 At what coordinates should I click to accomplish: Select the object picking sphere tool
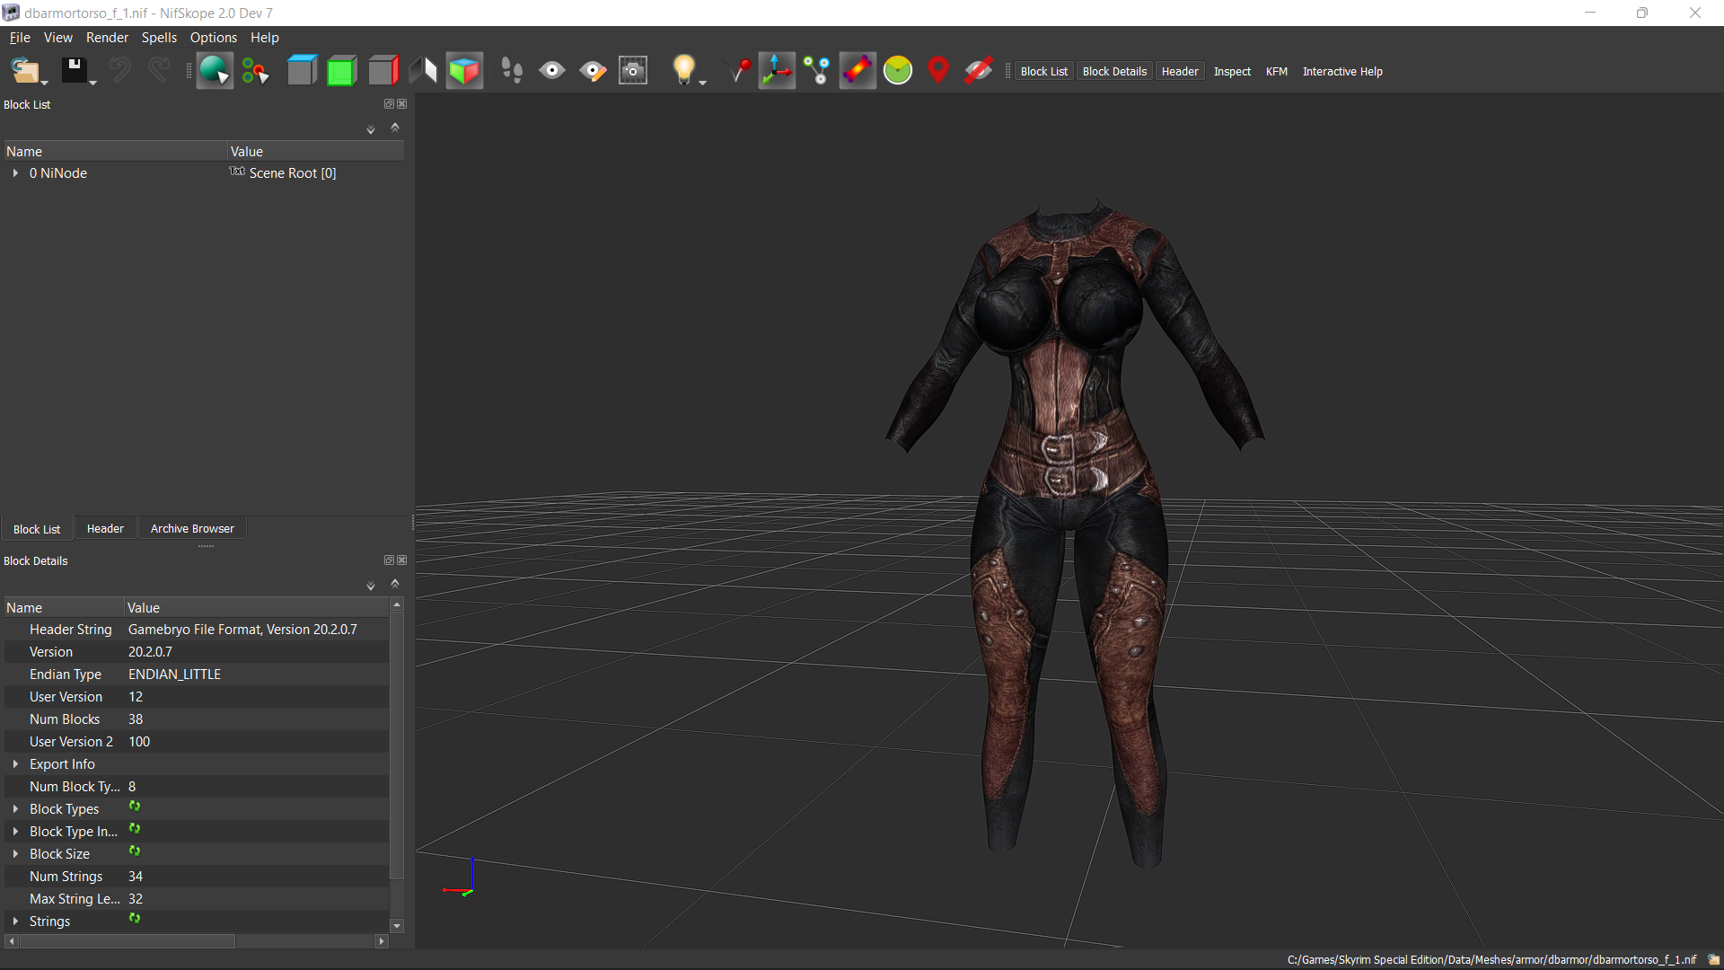pyautogui.click(x=215, y=71)
